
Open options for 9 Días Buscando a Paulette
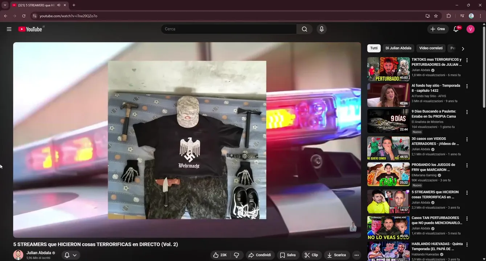[467, 112]
